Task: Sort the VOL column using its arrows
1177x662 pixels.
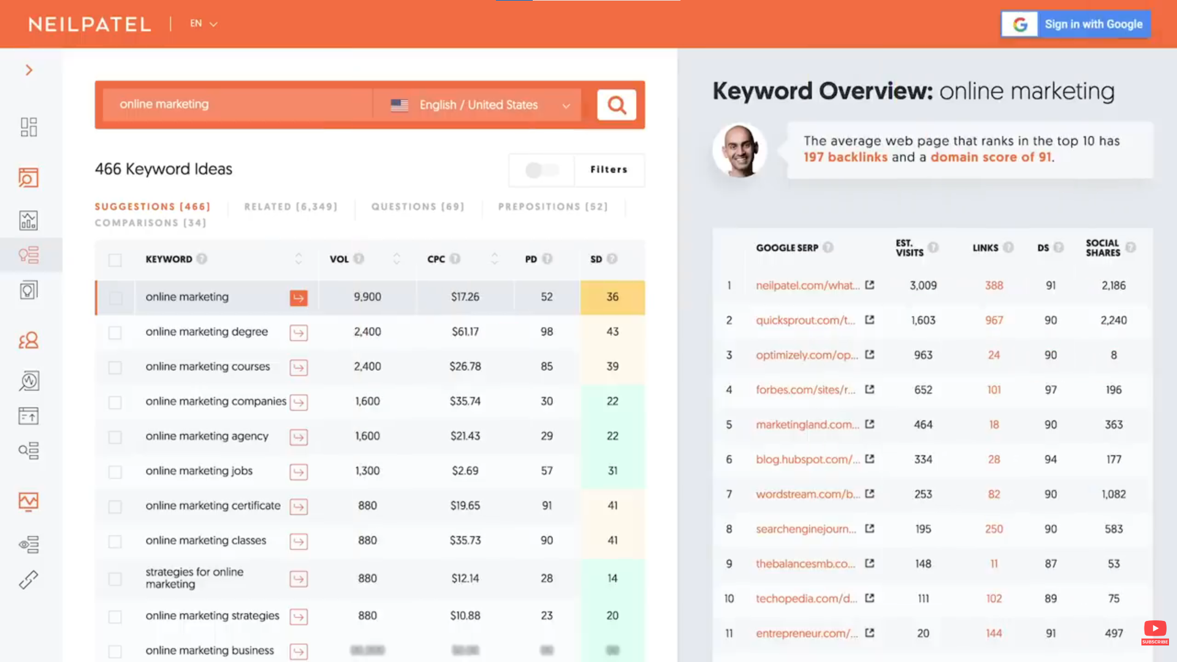Action: (x=397, y=259)
